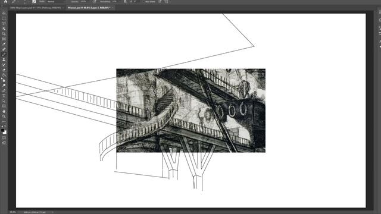381x214 pixels.
Task: Toggle Quick Mask mode
Action: point(4,138)
